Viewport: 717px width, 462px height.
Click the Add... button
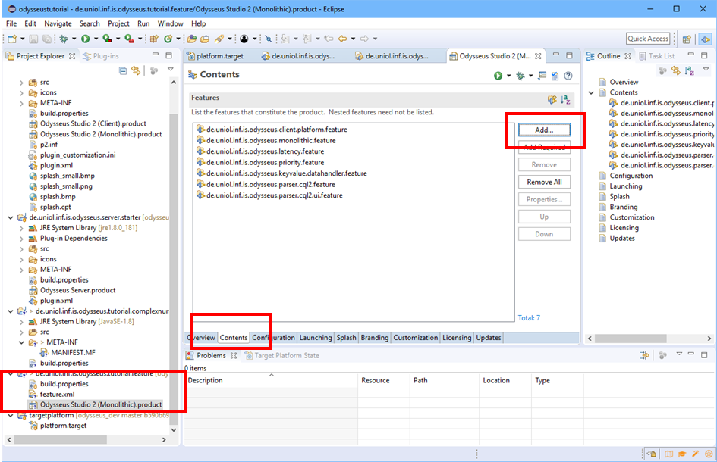coord(544,130)
